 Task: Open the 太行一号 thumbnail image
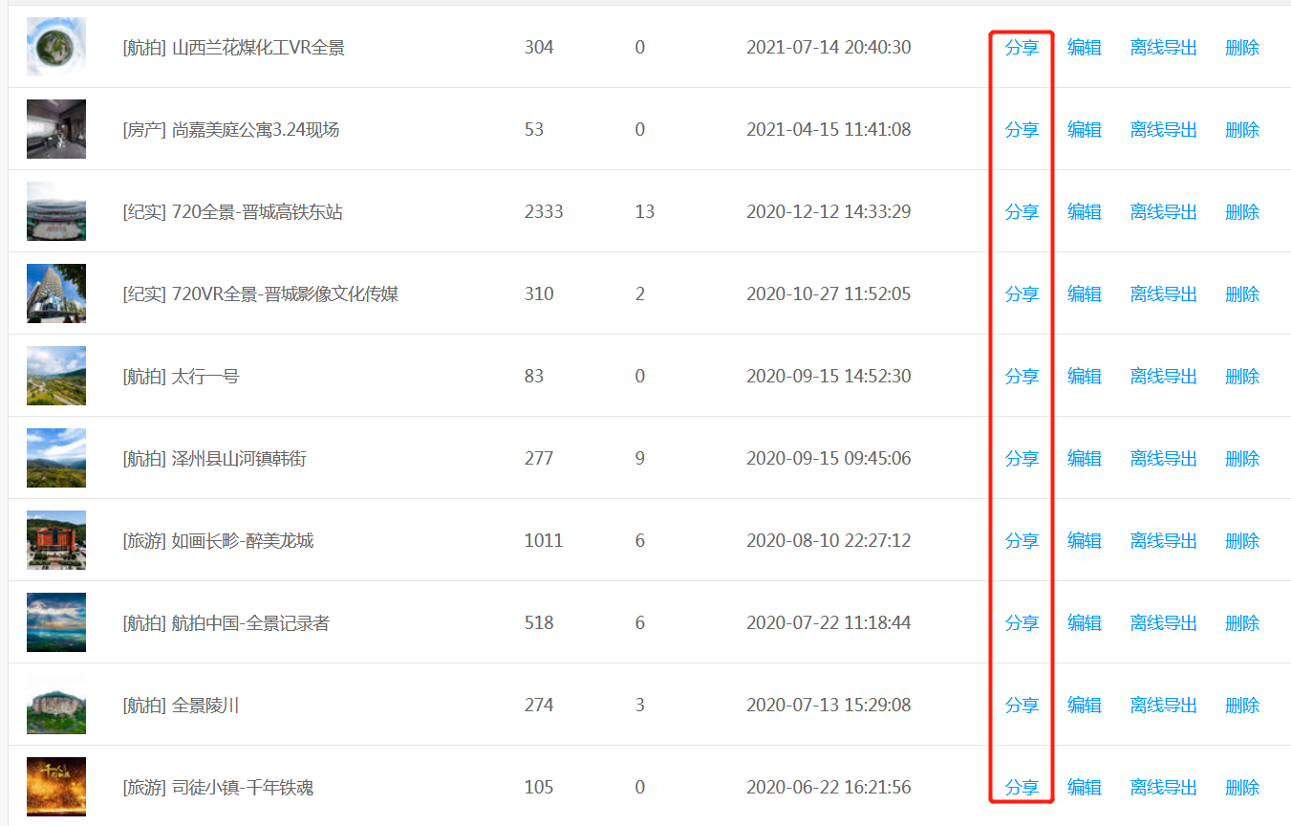tap(56, 376)
